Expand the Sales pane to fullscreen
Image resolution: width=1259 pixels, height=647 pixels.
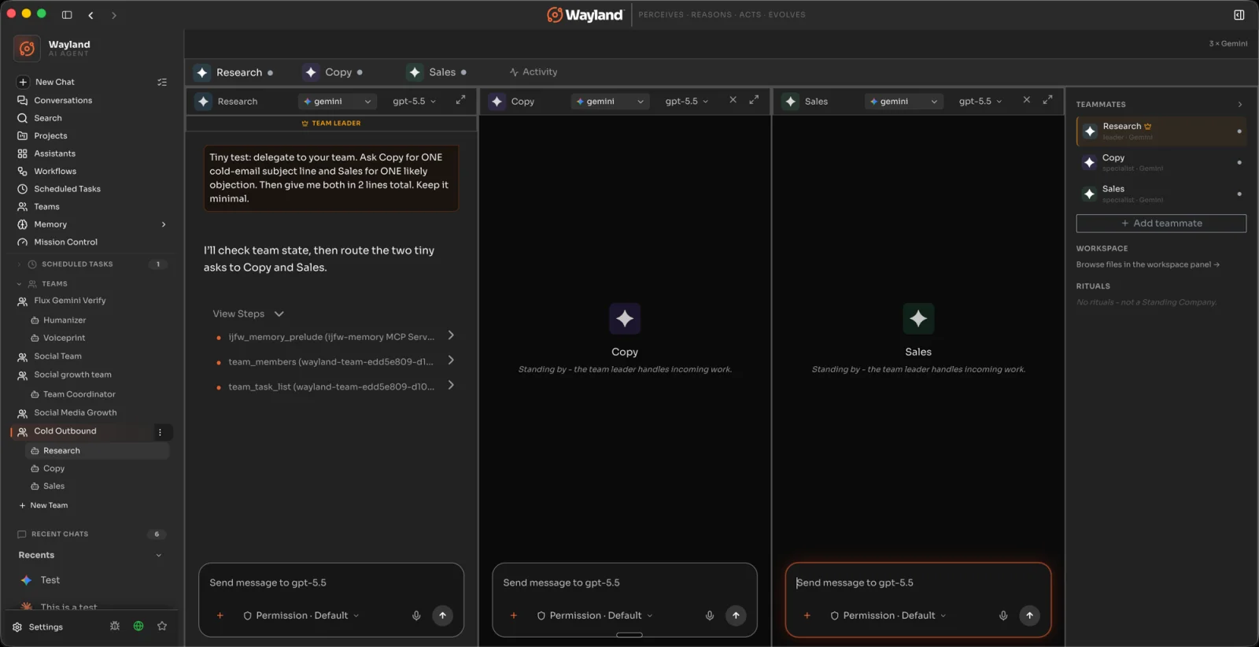click(1047, 100)
